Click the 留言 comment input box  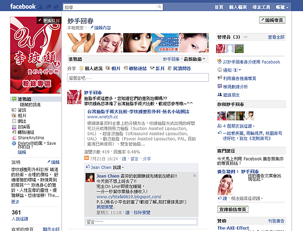pyautogui.click(x=141, y=222)
